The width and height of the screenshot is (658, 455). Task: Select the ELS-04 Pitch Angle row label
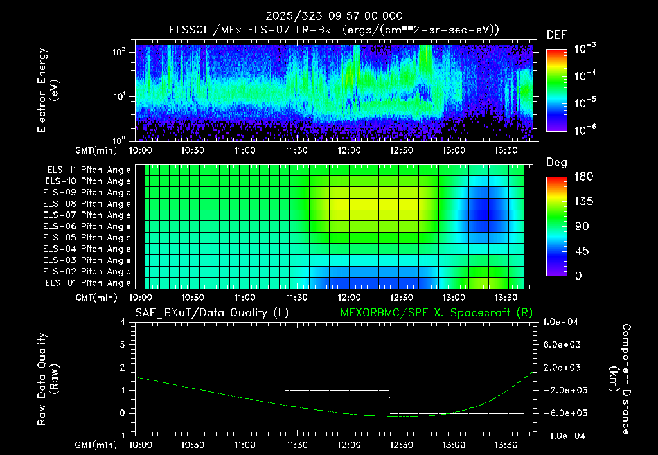(87, 249)
